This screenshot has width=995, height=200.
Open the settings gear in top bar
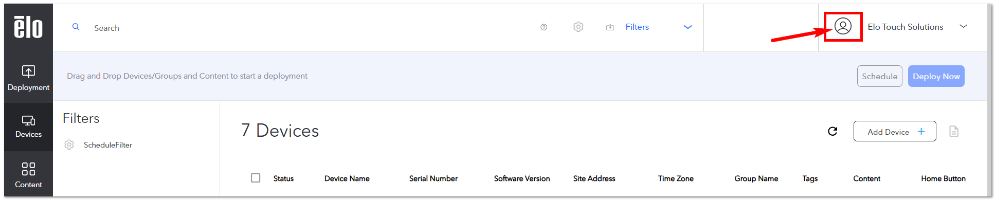click(x=578, y=27)
